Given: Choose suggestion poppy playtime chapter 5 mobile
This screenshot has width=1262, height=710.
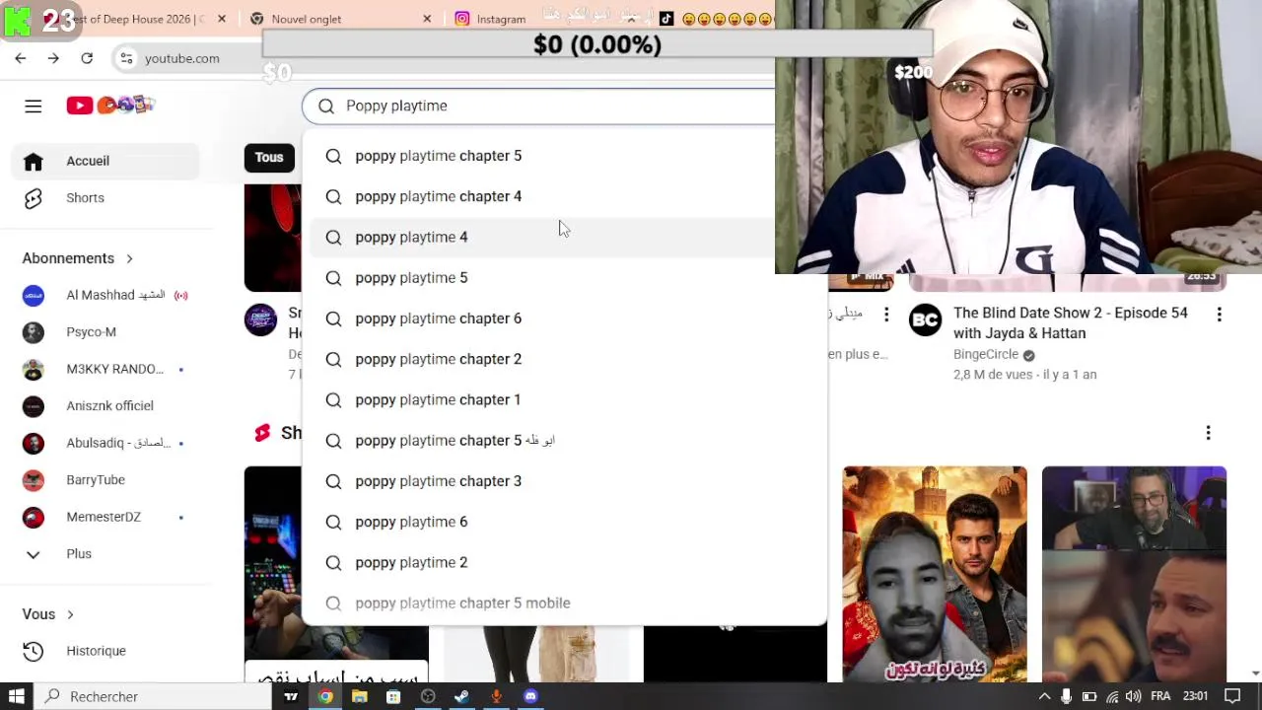Looking at the screenshot, I should click(564, 603).
